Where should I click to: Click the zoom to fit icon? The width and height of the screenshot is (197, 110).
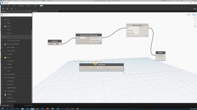(195, 18)
